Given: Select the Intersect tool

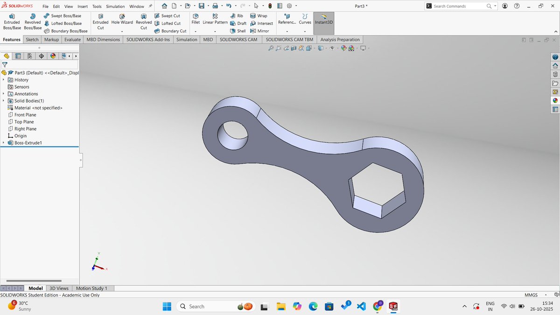Looking at the screenshot, I should tap(261, 23).
